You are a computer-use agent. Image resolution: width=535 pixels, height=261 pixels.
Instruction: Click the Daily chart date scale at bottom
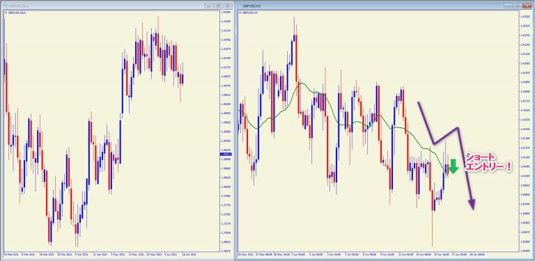click(111, 255)
